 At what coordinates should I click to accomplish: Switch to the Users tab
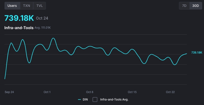click(12, 6)
